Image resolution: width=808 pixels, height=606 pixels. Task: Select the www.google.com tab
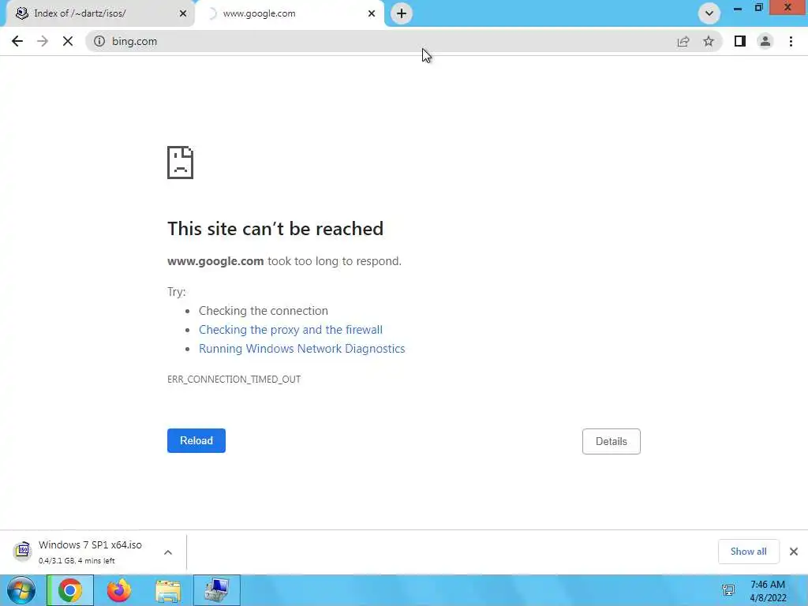(x=290, y=14)
